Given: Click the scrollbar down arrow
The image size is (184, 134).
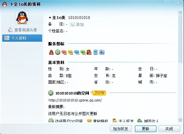Looking at the screenshot, I should pos(180,120).
